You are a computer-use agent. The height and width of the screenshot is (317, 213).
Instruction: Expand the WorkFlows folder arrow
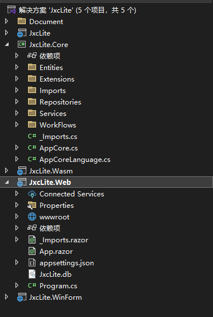point(17,125)
